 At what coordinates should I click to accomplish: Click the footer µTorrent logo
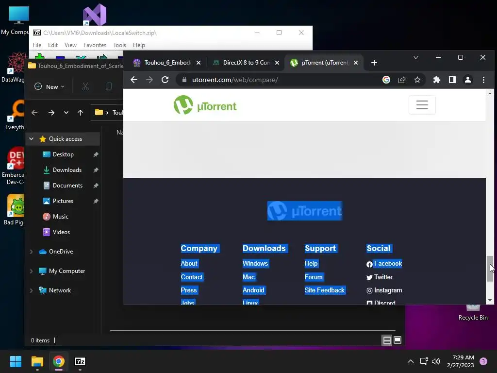coord(305,211)
